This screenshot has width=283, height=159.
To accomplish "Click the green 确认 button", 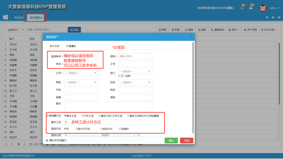I will point(171,140).
